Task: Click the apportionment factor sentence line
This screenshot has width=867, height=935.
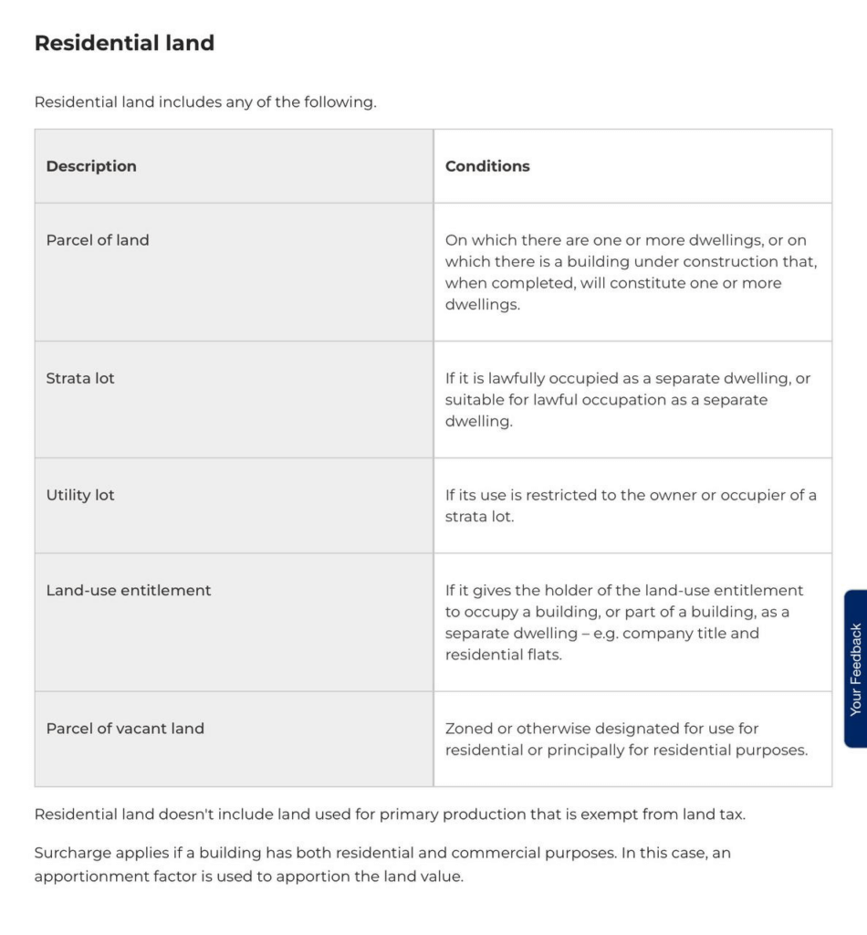Action: pyautogui.click(x=248, y=877)
